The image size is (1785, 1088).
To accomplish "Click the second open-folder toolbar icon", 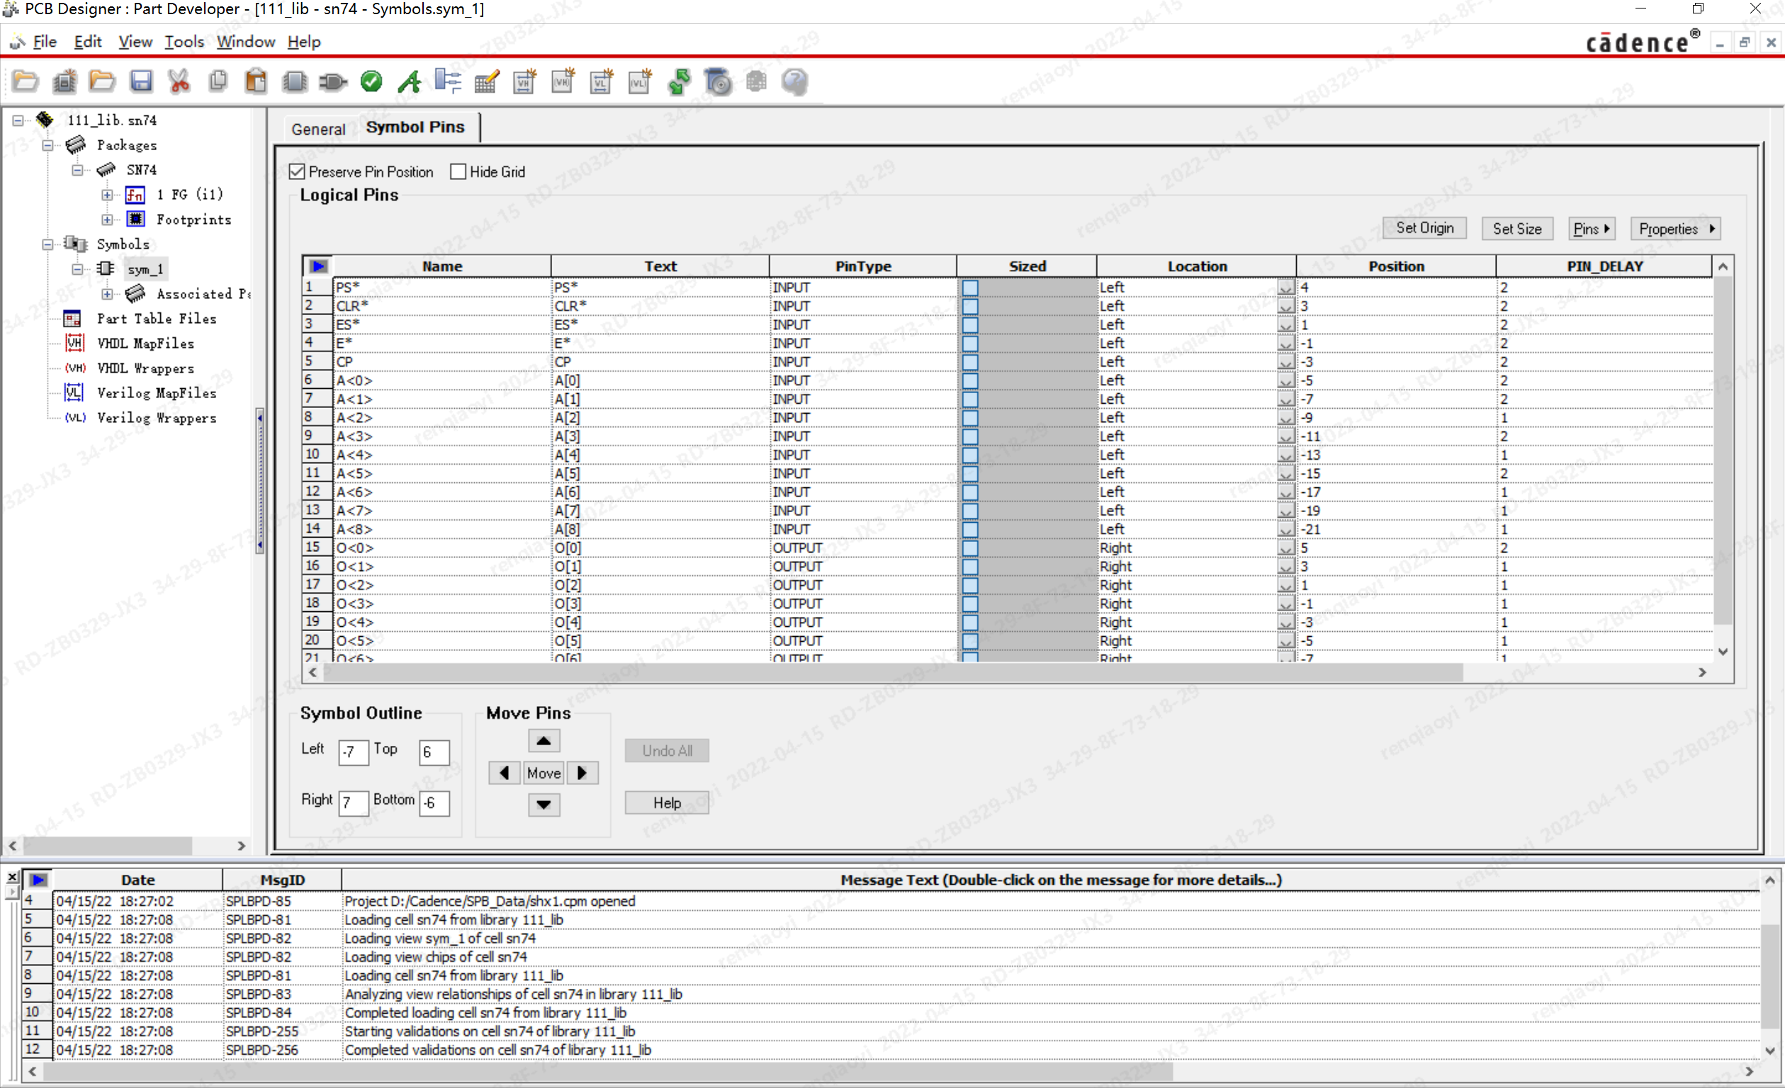I will (102, 81).
